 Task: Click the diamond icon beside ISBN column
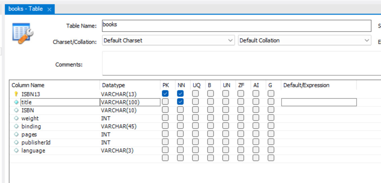coord(16,110)
